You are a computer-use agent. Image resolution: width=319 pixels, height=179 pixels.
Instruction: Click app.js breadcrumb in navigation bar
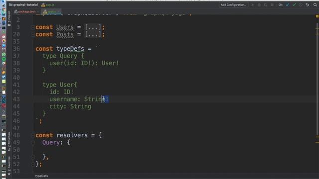(x=48, y=4)
